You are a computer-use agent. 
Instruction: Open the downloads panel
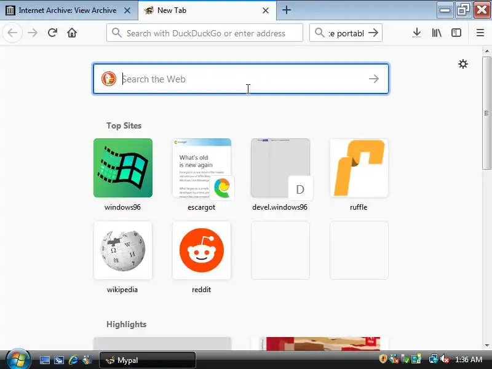pos(417,33)
